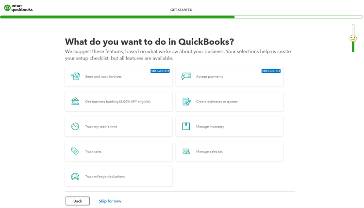This screenshot has height=208, width=364.
Task: Click the bank building icon
Action: (x=75, y=101)
